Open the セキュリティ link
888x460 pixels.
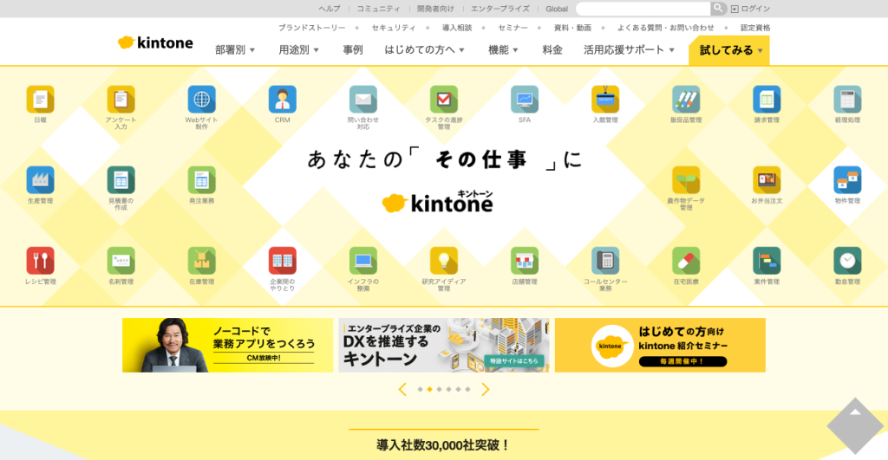(393, 28)
